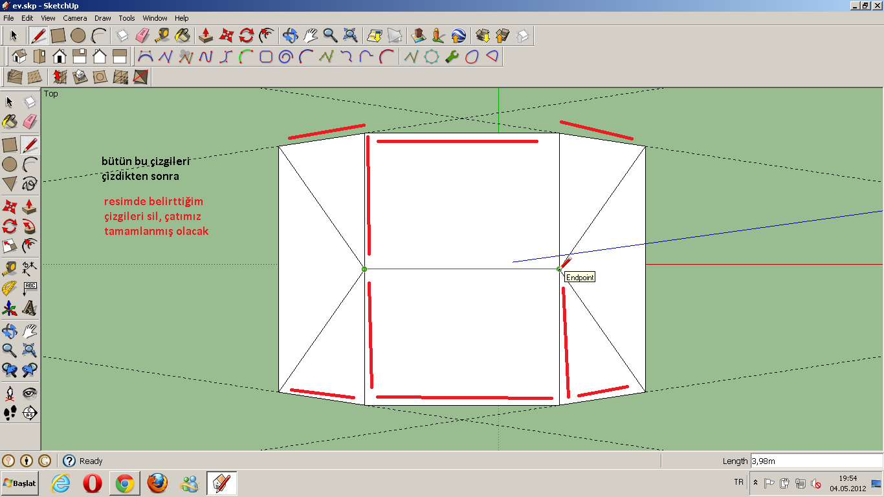The height and width of the screenshot is (497, 884).
Task: Select the Zoom Extents tool in the top toolbar
Action: [350, 35]
